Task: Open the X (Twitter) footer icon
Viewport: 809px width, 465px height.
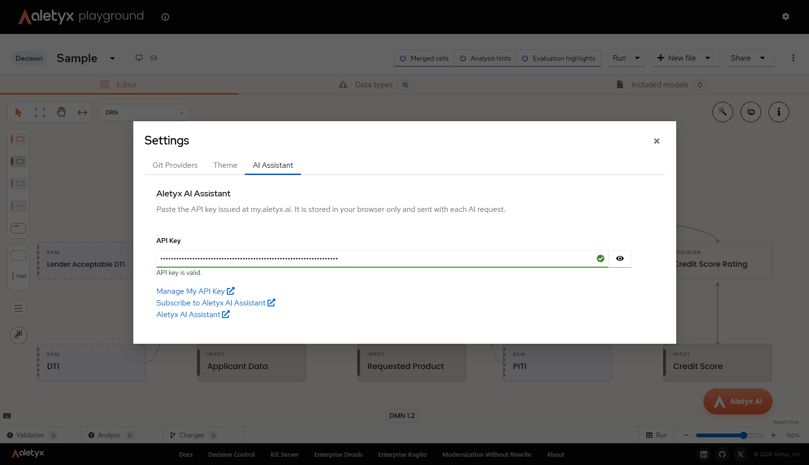Action: (741, 454)
